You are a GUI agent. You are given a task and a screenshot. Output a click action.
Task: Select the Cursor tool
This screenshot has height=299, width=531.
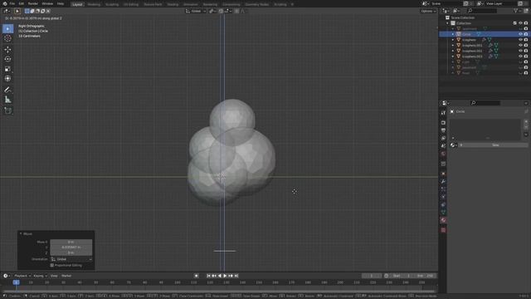[x=7, y=38]
